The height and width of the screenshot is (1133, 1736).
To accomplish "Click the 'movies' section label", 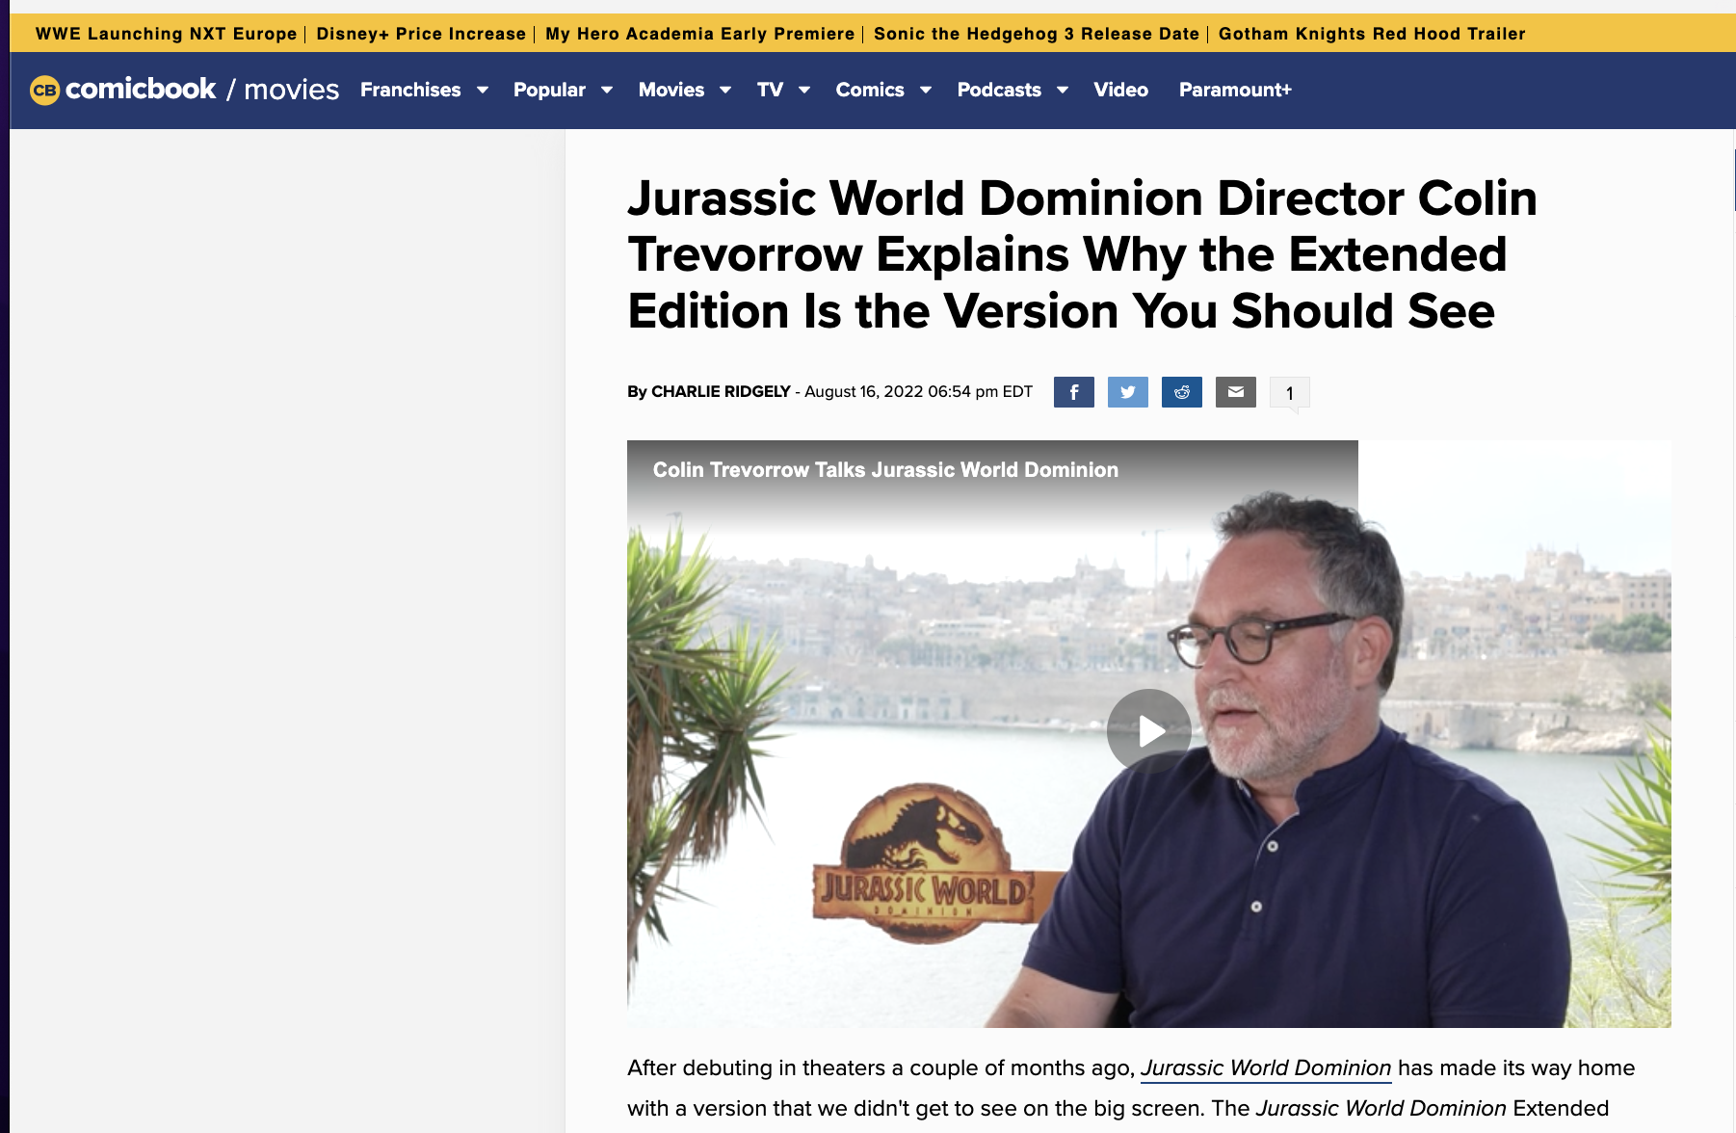I will (291, 90).
